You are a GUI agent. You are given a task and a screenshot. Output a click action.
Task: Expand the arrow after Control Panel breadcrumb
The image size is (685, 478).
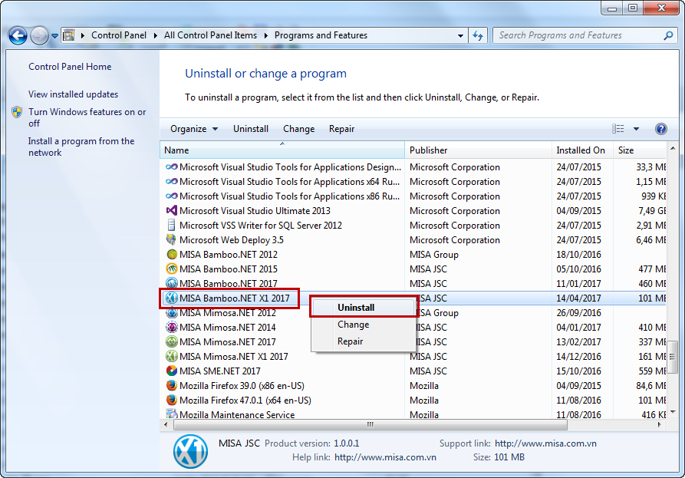(x=155, y=35)
